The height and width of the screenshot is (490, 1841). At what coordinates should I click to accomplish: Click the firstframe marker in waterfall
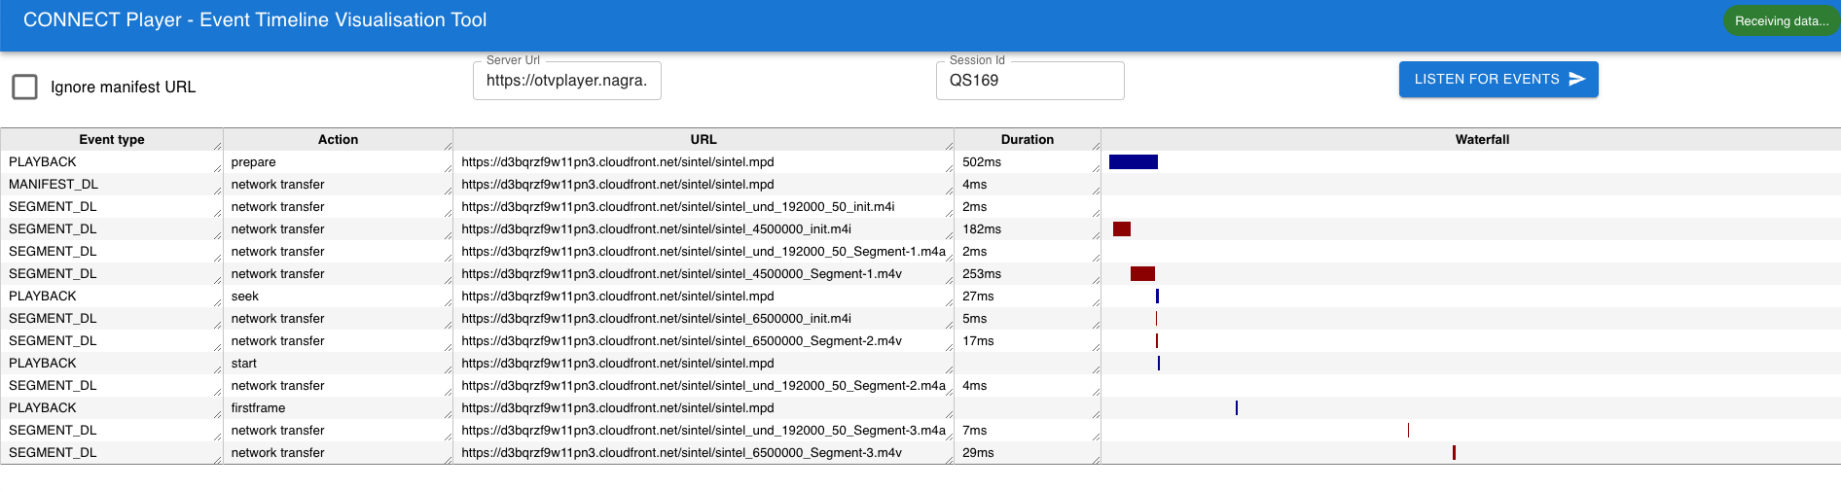click(x=1236, y=408)
